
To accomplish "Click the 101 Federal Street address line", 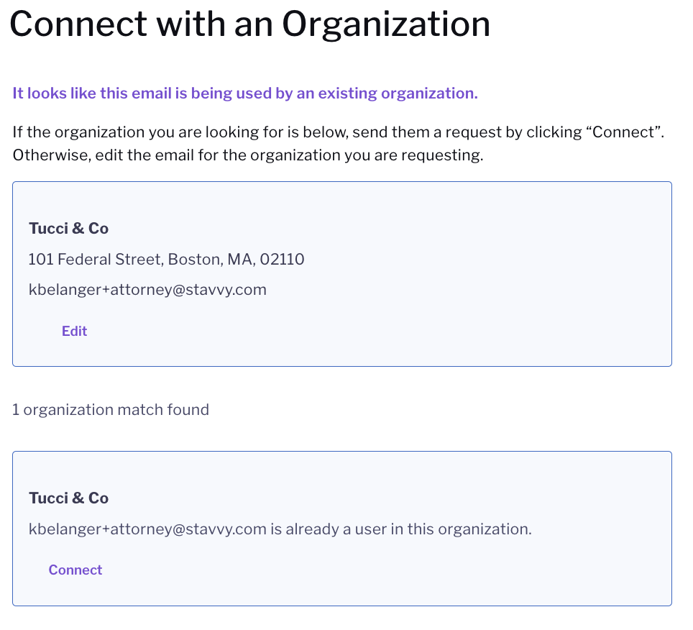I will pos(166,259).
